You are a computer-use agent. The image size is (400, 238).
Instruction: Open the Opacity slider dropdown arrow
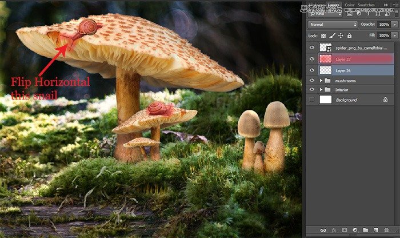395,25
